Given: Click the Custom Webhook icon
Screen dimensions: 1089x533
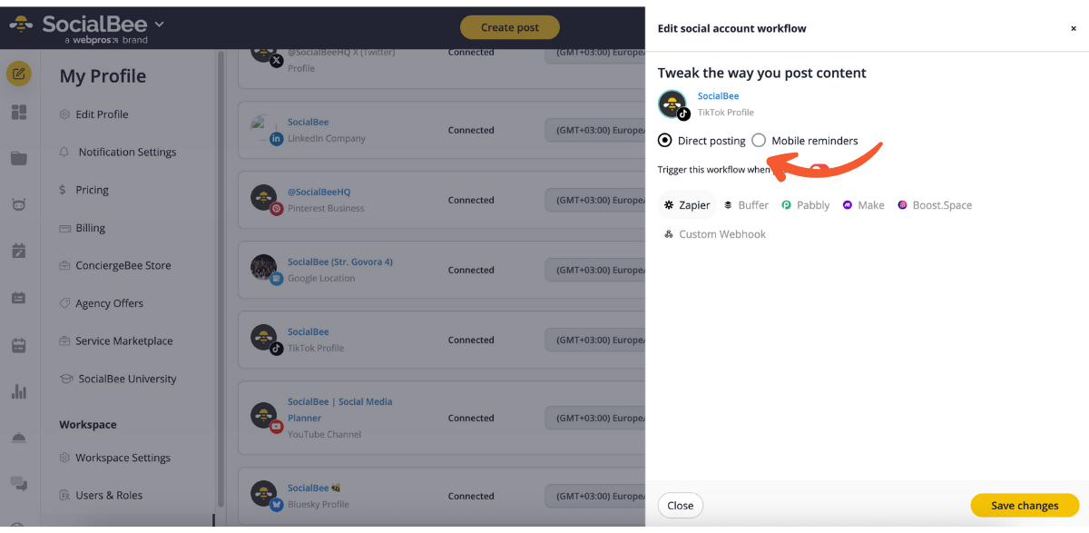Looking at the screenshot, I should 669,234.
